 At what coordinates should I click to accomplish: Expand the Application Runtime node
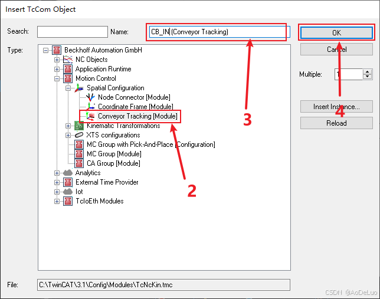point(57,69)
